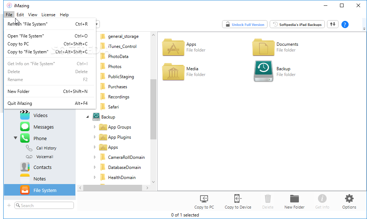Choose Refresh "File System" menu entry
This screenshot has width=367, height=219.
(50, 24)
